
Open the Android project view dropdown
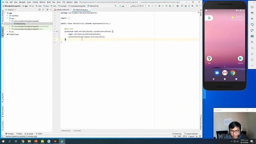(x=11, y=10)
